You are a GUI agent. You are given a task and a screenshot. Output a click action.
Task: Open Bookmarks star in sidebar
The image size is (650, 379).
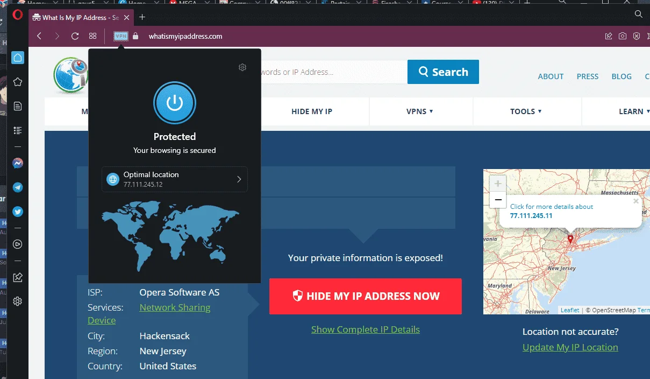(18, 82)
